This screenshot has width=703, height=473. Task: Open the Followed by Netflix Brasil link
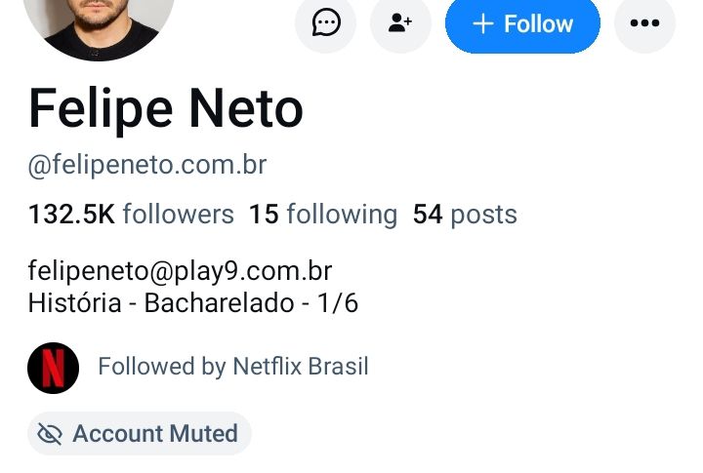(233, 367)
